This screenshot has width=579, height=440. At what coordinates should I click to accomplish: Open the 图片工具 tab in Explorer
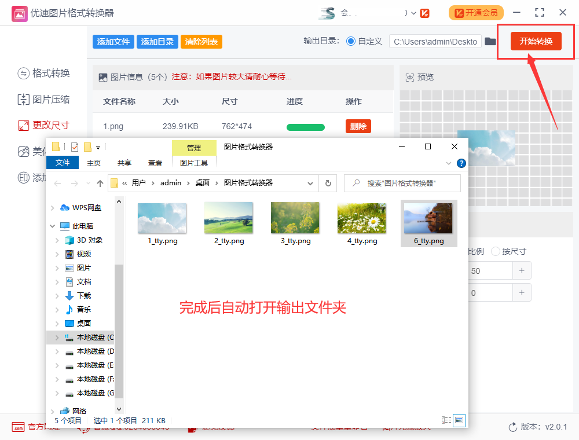point(194,163)
